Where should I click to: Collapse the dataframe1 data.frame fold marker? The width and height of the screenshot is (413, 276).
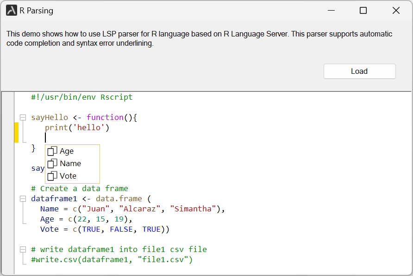coord(23,199)
